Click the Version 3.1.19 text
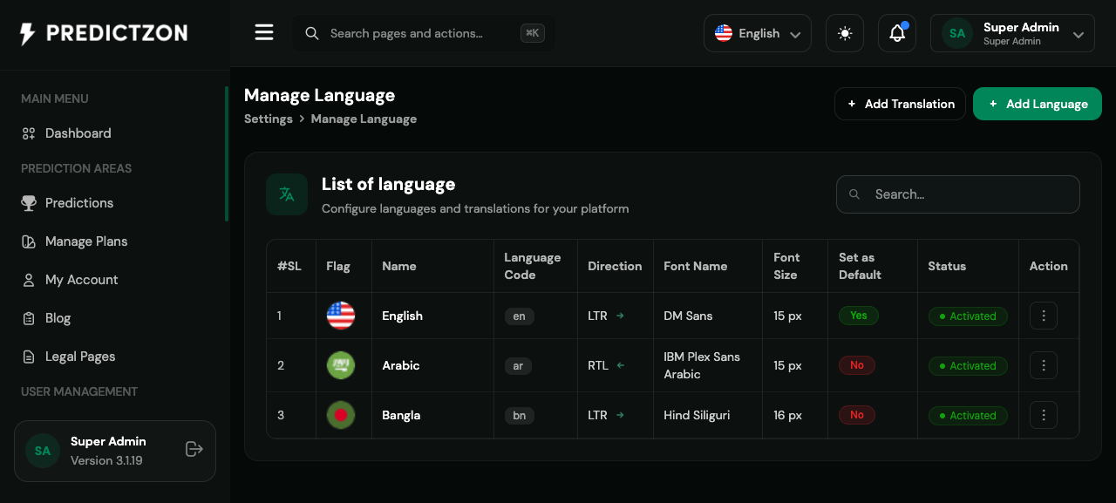The image size is (1116, 503). point(106,460)
